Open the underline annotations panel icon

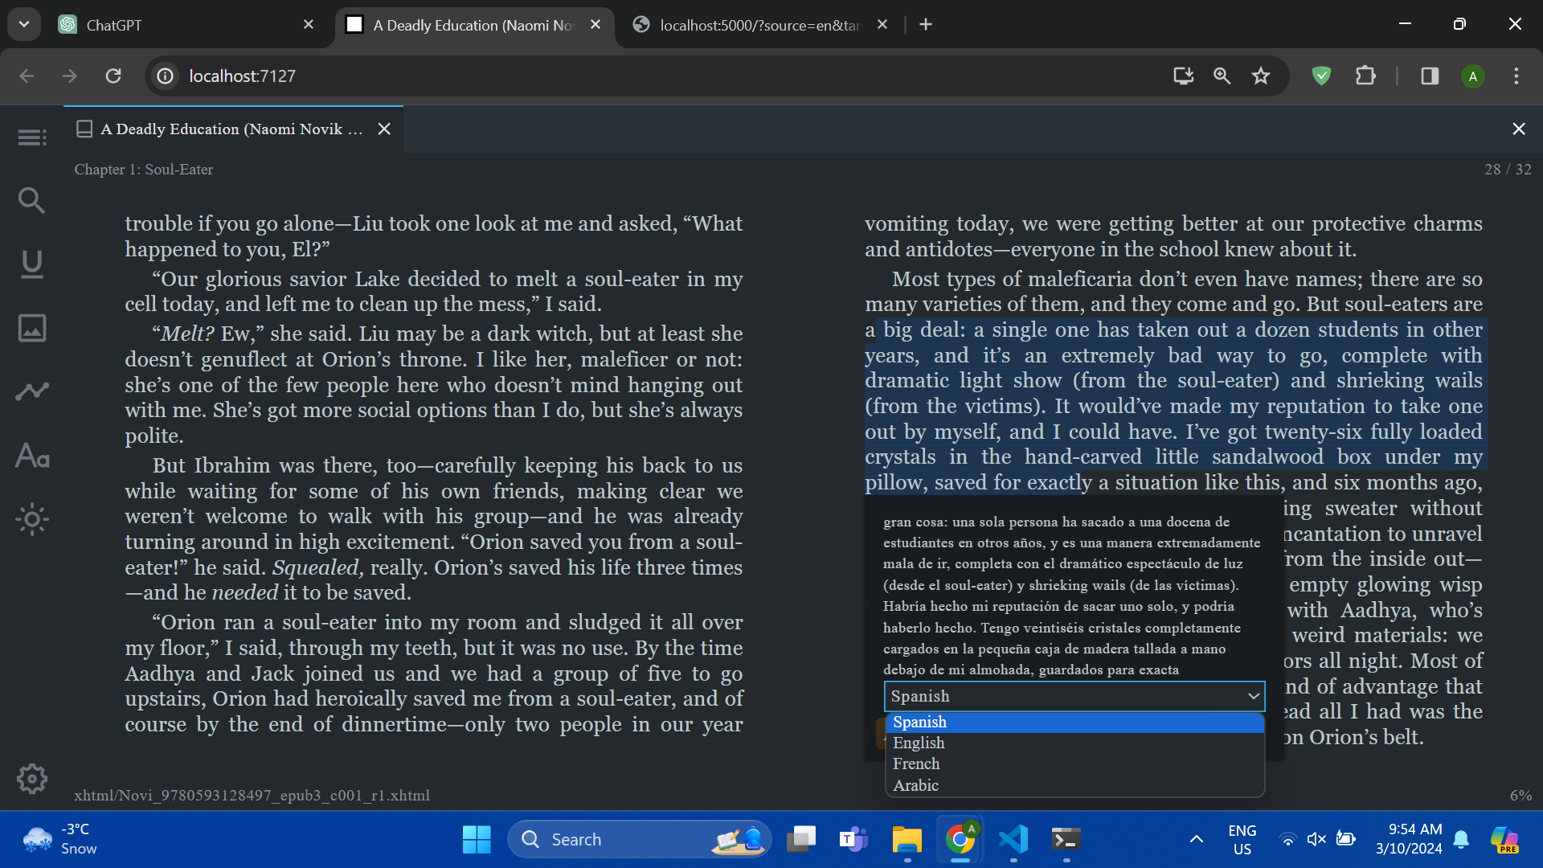[x=31, y=264]
